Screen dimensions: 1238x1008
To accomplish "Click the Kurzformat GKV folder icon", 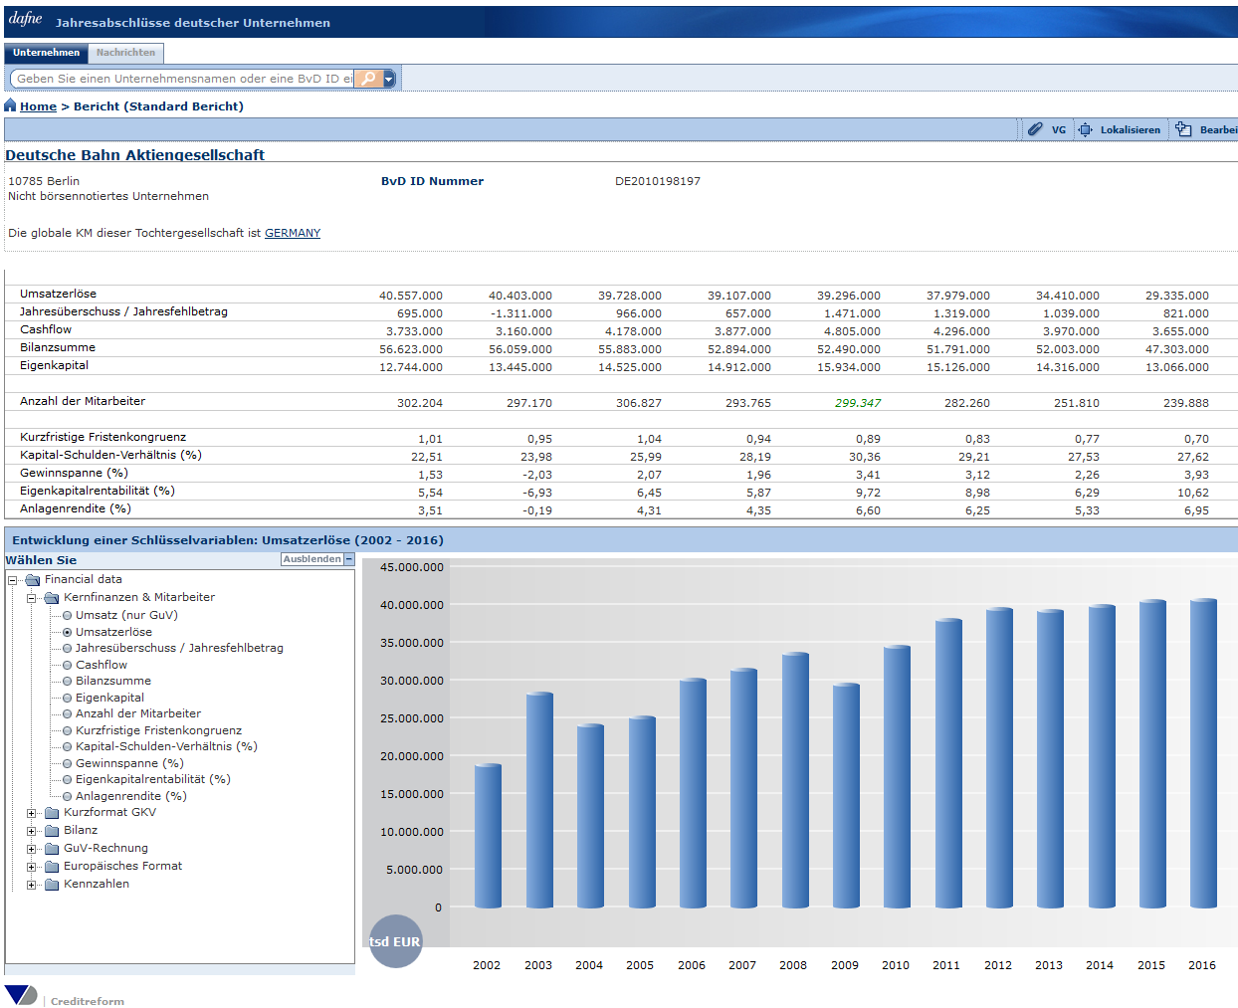I will tap(52, 812).
